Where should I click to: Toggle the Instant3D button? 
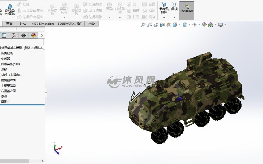[187, 11]
